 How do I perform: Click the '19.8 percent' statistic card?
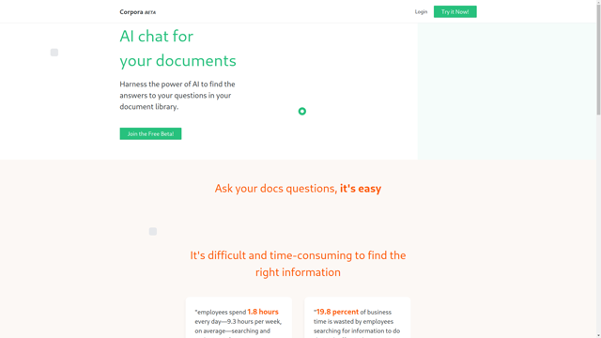pyautogui.click(x=357, y=317)
